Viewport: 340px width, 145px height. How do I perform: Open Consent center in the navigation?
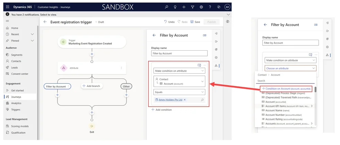click(x=20, y=74)
